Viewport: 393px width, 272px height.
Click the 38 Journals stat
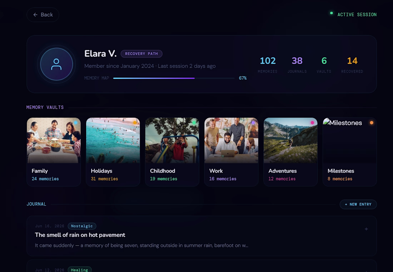(x=297, y=64)
